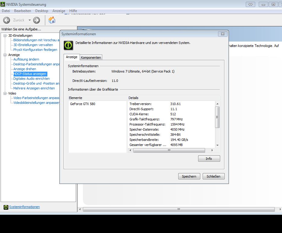Viewport: 282px width, 233px height.
Task: Click details list scroll up arrow
Action: coord(217,104)
